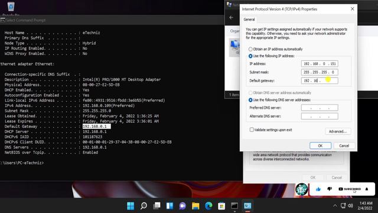Cancel the IPv4 Properties dialog
Screen dimensions: 378x213
(344, 146)
